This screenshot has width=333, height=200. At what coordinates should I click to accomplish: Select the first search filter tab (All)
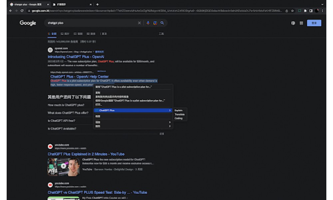point(52,34)
